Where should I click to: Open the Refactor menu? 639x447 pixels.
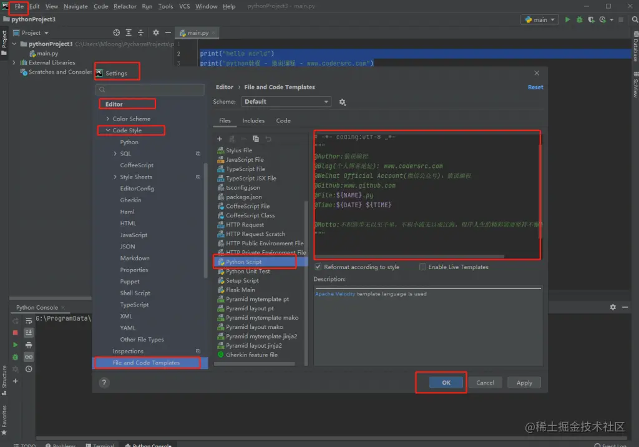click(125, 6)
